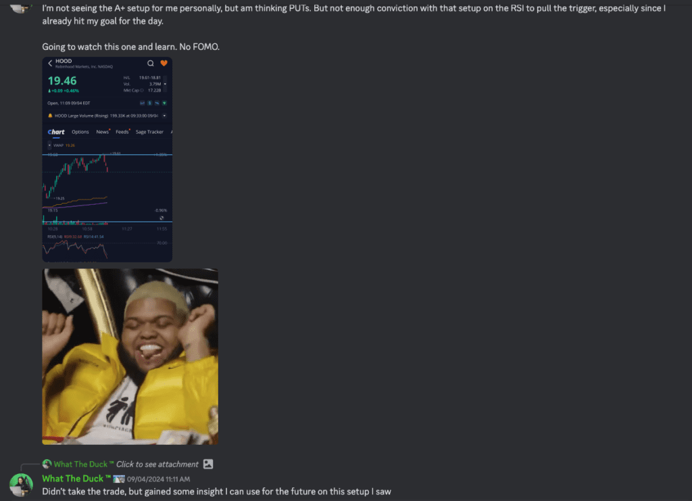Click the role badge next to What The Duck
Image resolution: width=692 pixels, height=501 pixels.
click(119, 479)
